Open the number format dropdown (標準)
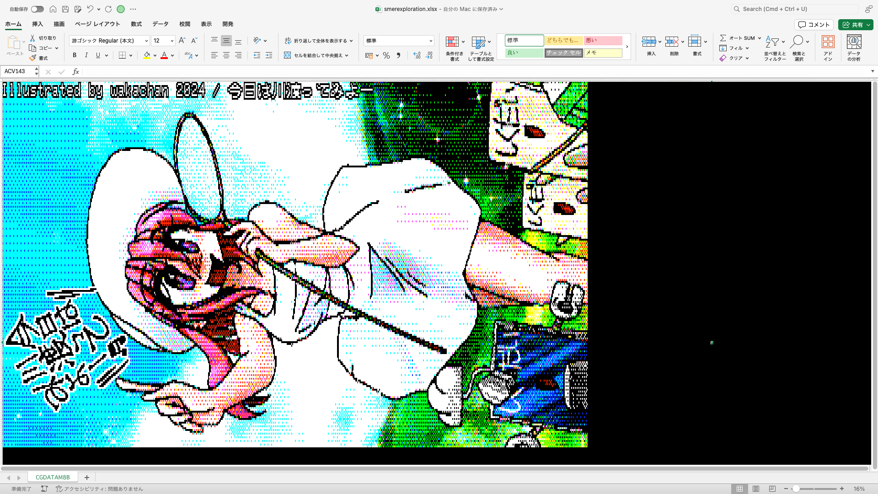This screenshot has height=494, width=878. pos(431,41)
